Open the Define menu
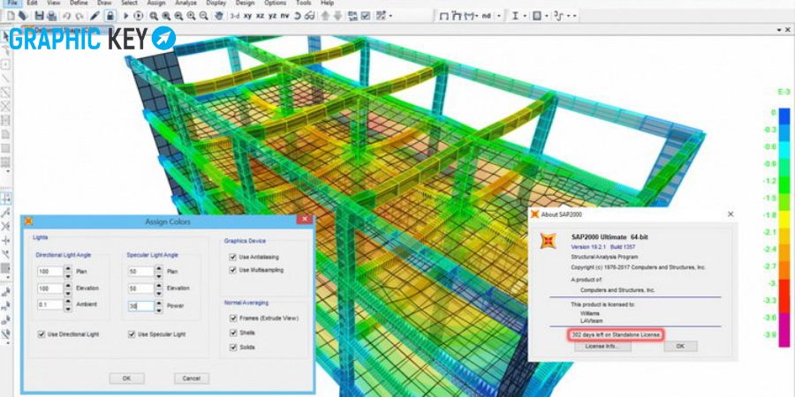The image size is (795, 397). click(79, 3)
